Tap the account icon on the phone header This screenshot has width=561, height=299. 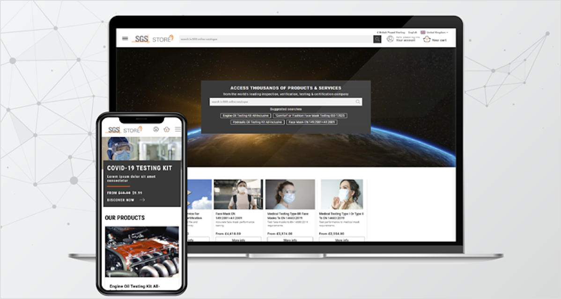[x=156, y=129]
